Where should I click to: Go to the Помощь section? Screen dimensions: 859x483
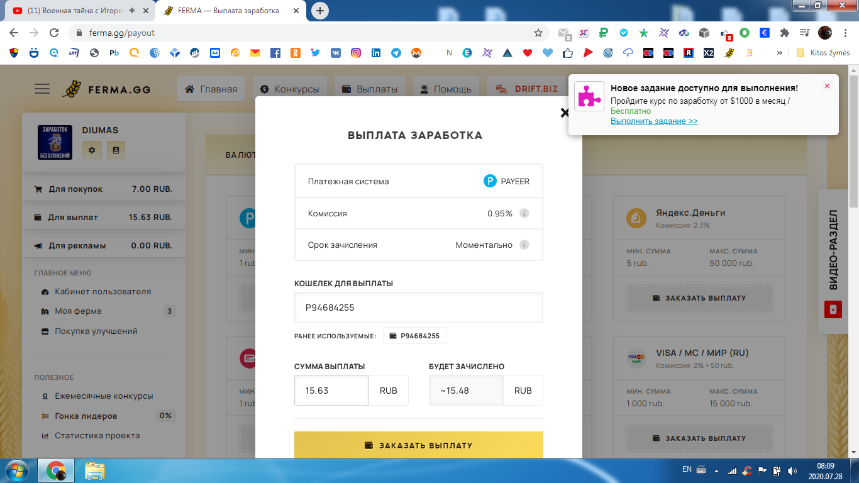click(x=445, y=89)
